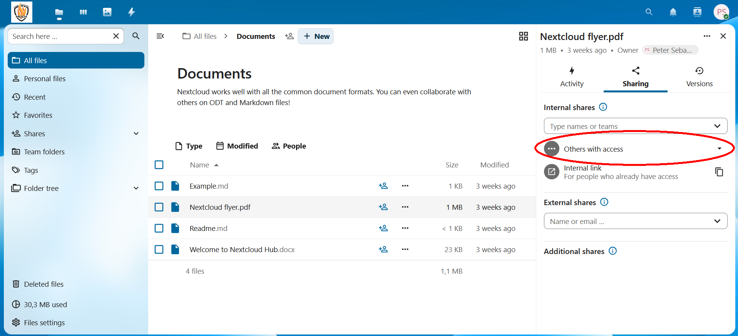
Task: Expand Others with access list
Action: [719, 149]
